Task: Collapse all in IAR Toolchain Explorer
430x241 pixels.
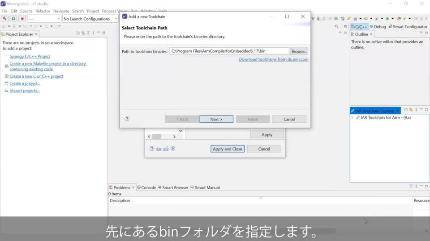Action: [406, 110]
